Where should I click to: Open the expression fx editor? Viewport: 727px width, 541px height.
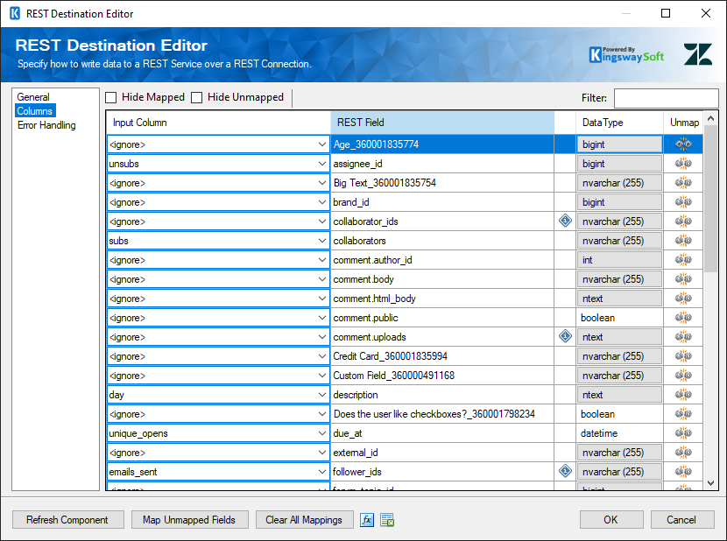pos(367,520)
